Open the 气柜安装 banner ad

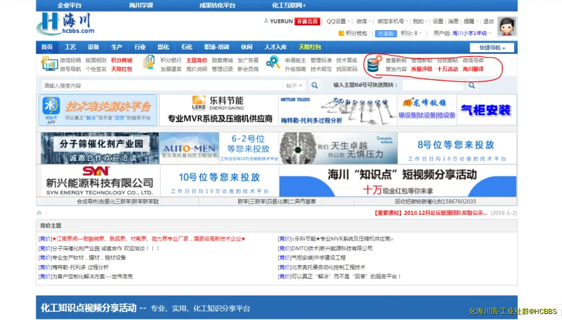click(x=486, y=110)
